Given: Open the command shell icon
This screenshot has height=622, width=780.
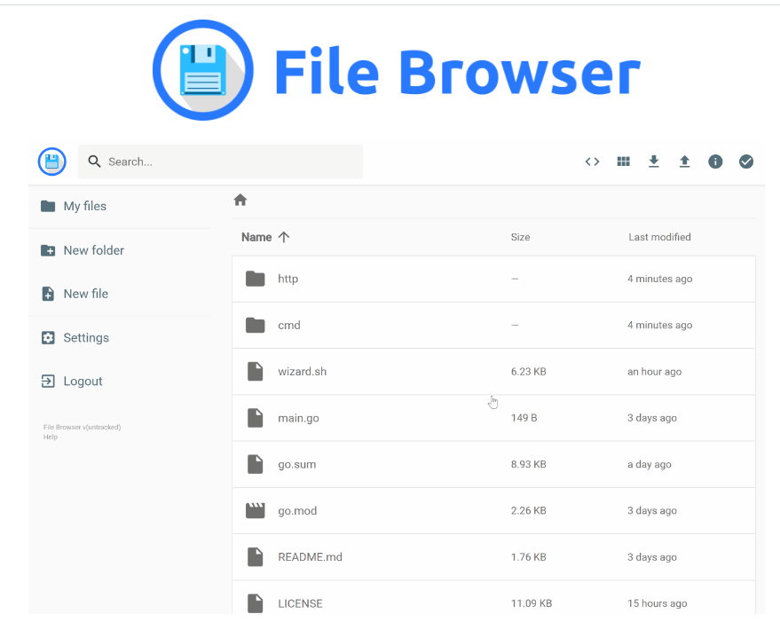Looking at the screenshot, I should coord(592,161).
